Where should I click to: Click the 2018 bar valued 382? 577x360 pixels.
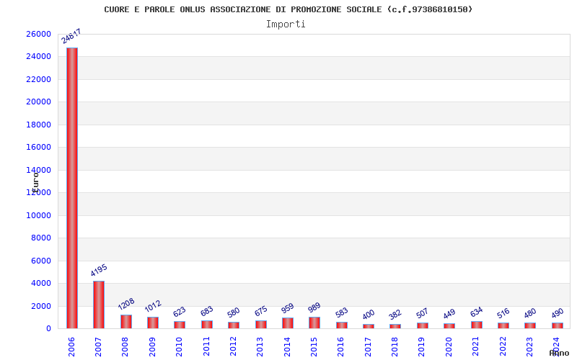click(x=395, y=326)
